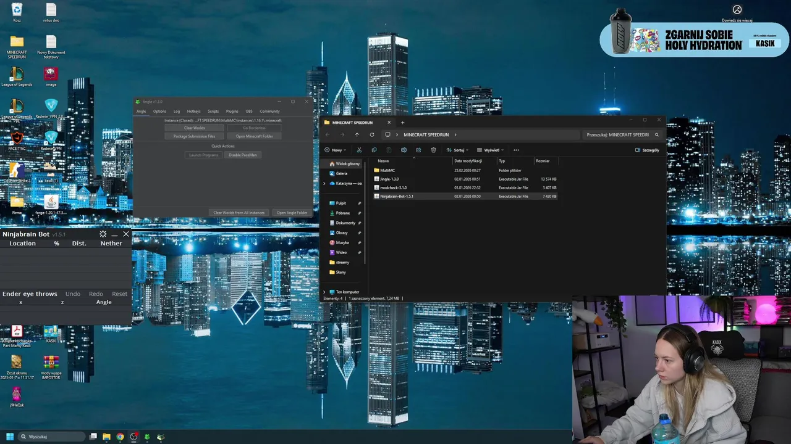The image size is (791, 444).
Task: Open Dokumenty in Explorer sidebar
Action: pos(342,223)
